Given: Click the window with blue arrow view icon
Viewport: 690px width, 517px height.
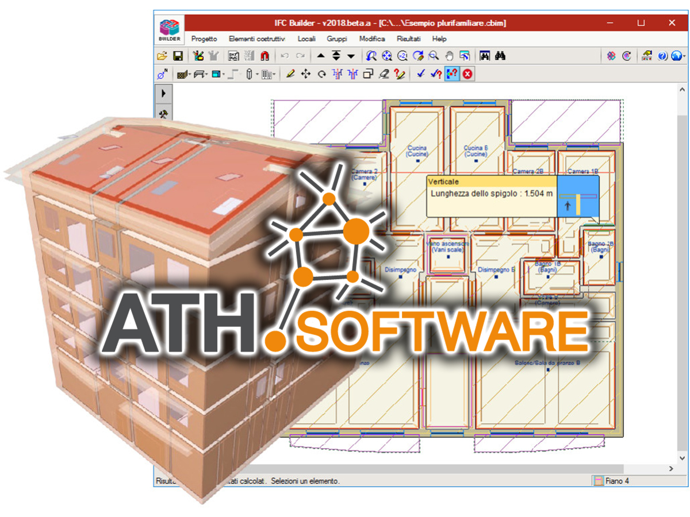Looking at the screenshot, I should 465,56.
